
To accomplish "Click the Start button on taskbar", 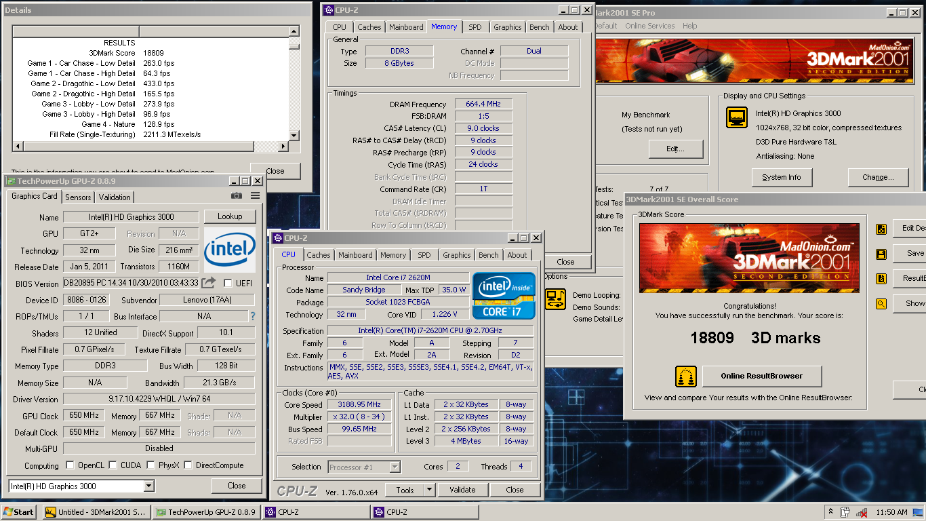I will (19, 512).
